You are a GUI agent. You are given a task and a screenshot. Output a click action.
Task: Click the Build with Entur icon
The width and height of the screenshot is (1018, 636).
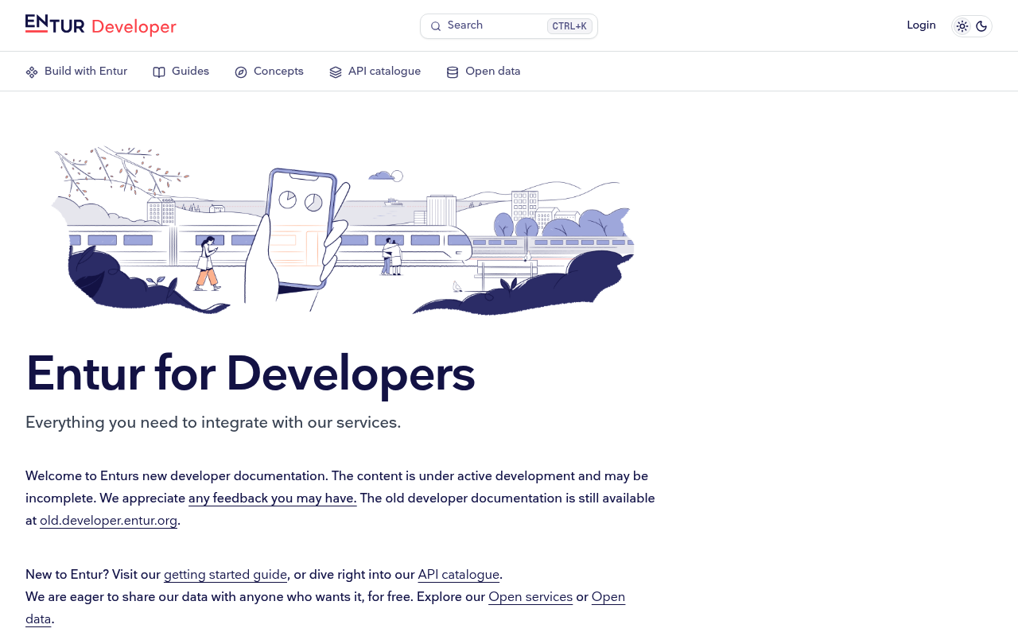(32, 72)
